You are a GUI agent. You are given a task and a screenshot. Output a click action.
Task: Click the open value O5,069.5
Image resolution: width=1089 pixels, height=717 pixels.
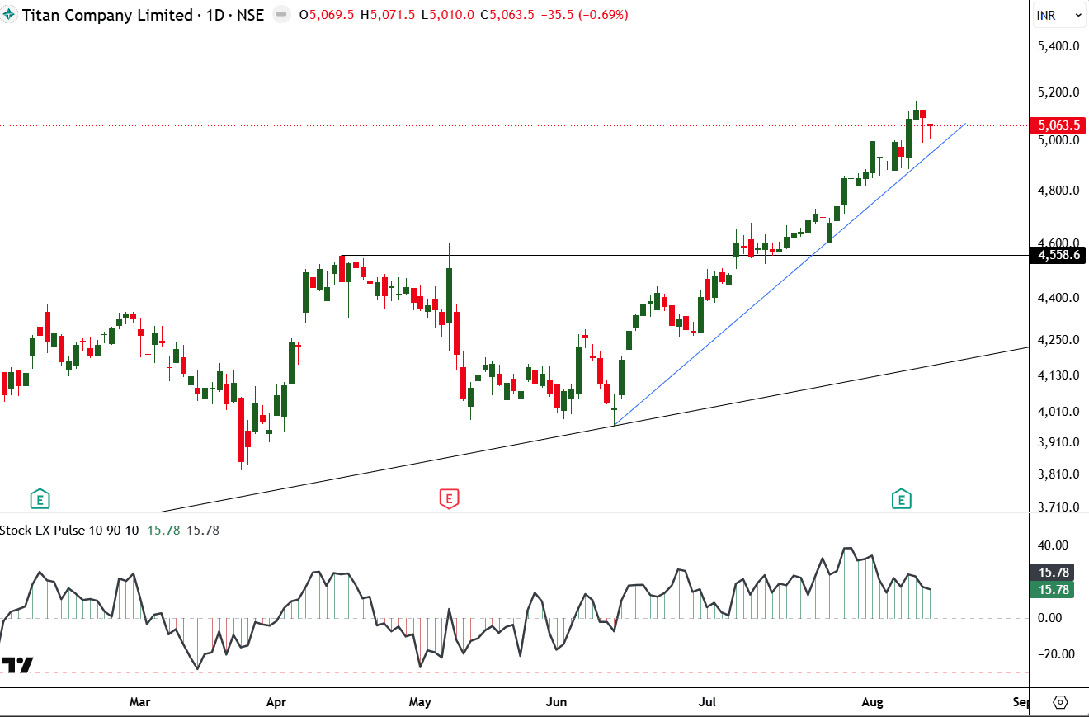[327, 15]
